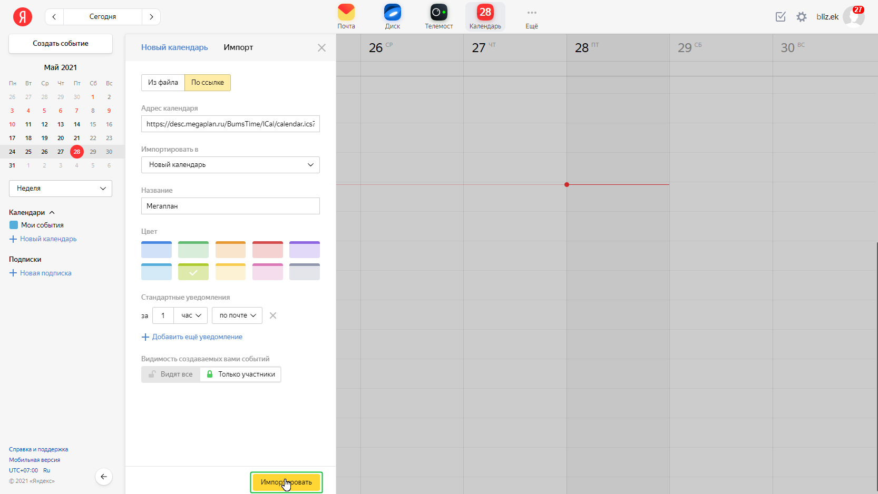Open the по почте notification dropdown

237,315
